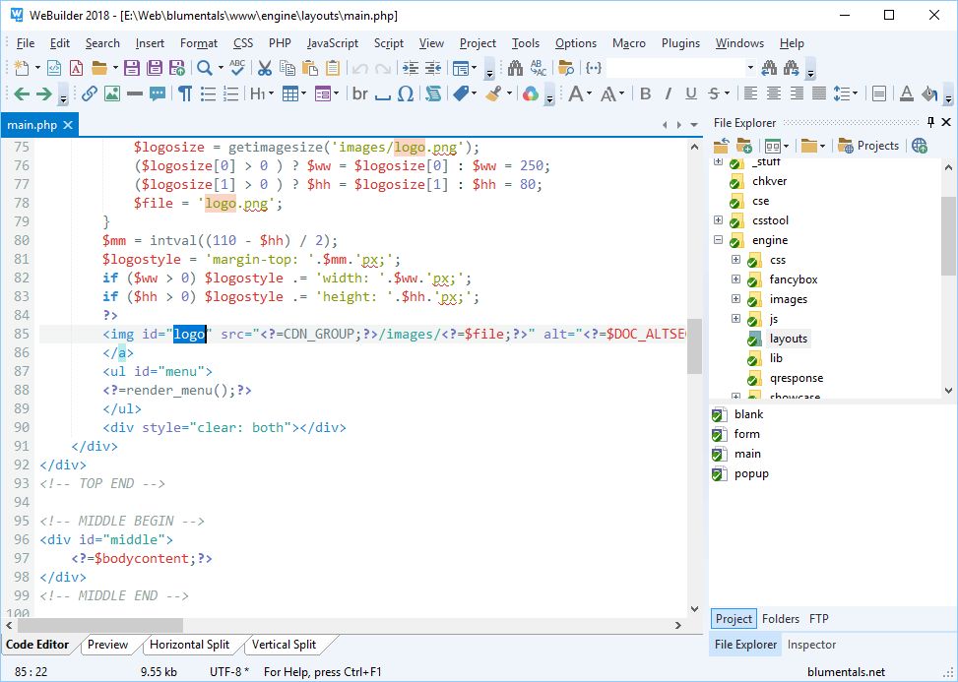Screen dimensions: 958x682
Task: Click the Navigate back green arrow
Action: pyautogui.click(x=22, y=93)
